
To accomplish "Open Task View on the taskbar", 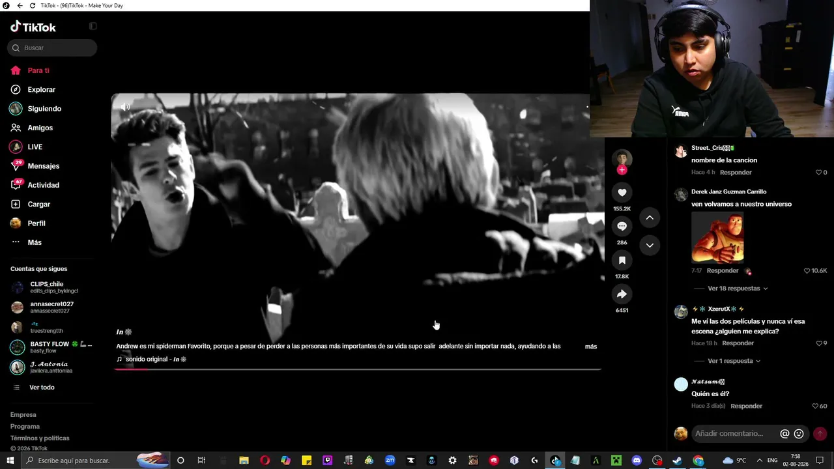I will (201, 461).
